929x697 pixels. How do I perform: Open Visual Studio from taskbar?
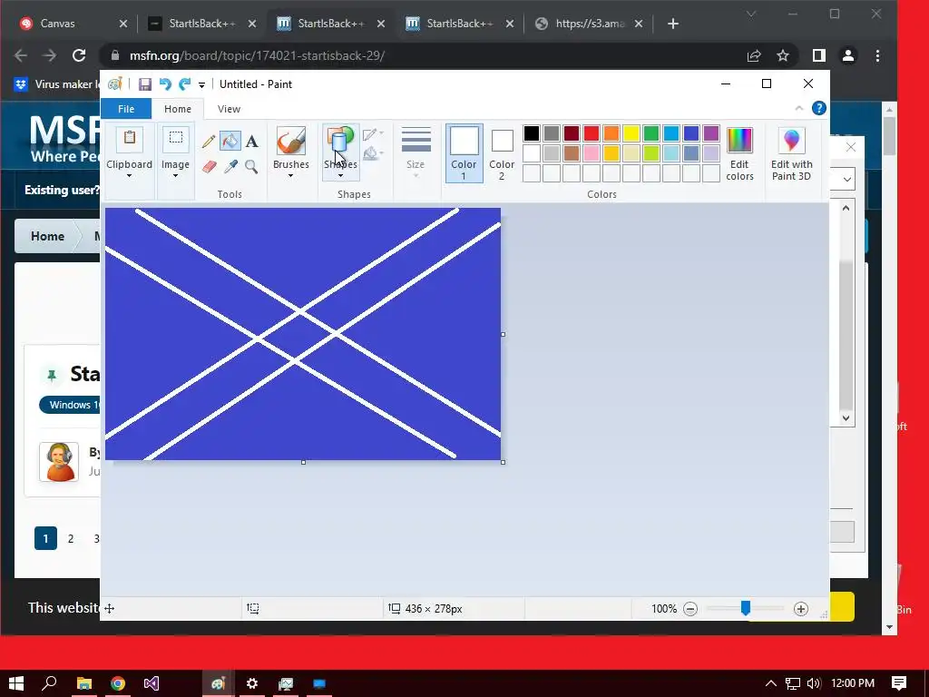[x=152, y=683]
